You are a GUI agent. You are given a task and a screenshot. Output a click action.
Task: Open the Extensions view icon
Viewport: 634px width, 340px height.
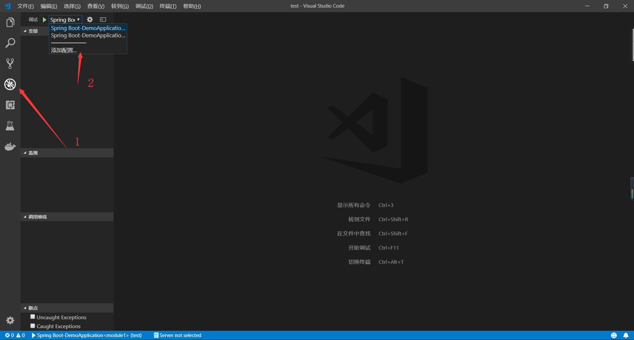point(10,105)
